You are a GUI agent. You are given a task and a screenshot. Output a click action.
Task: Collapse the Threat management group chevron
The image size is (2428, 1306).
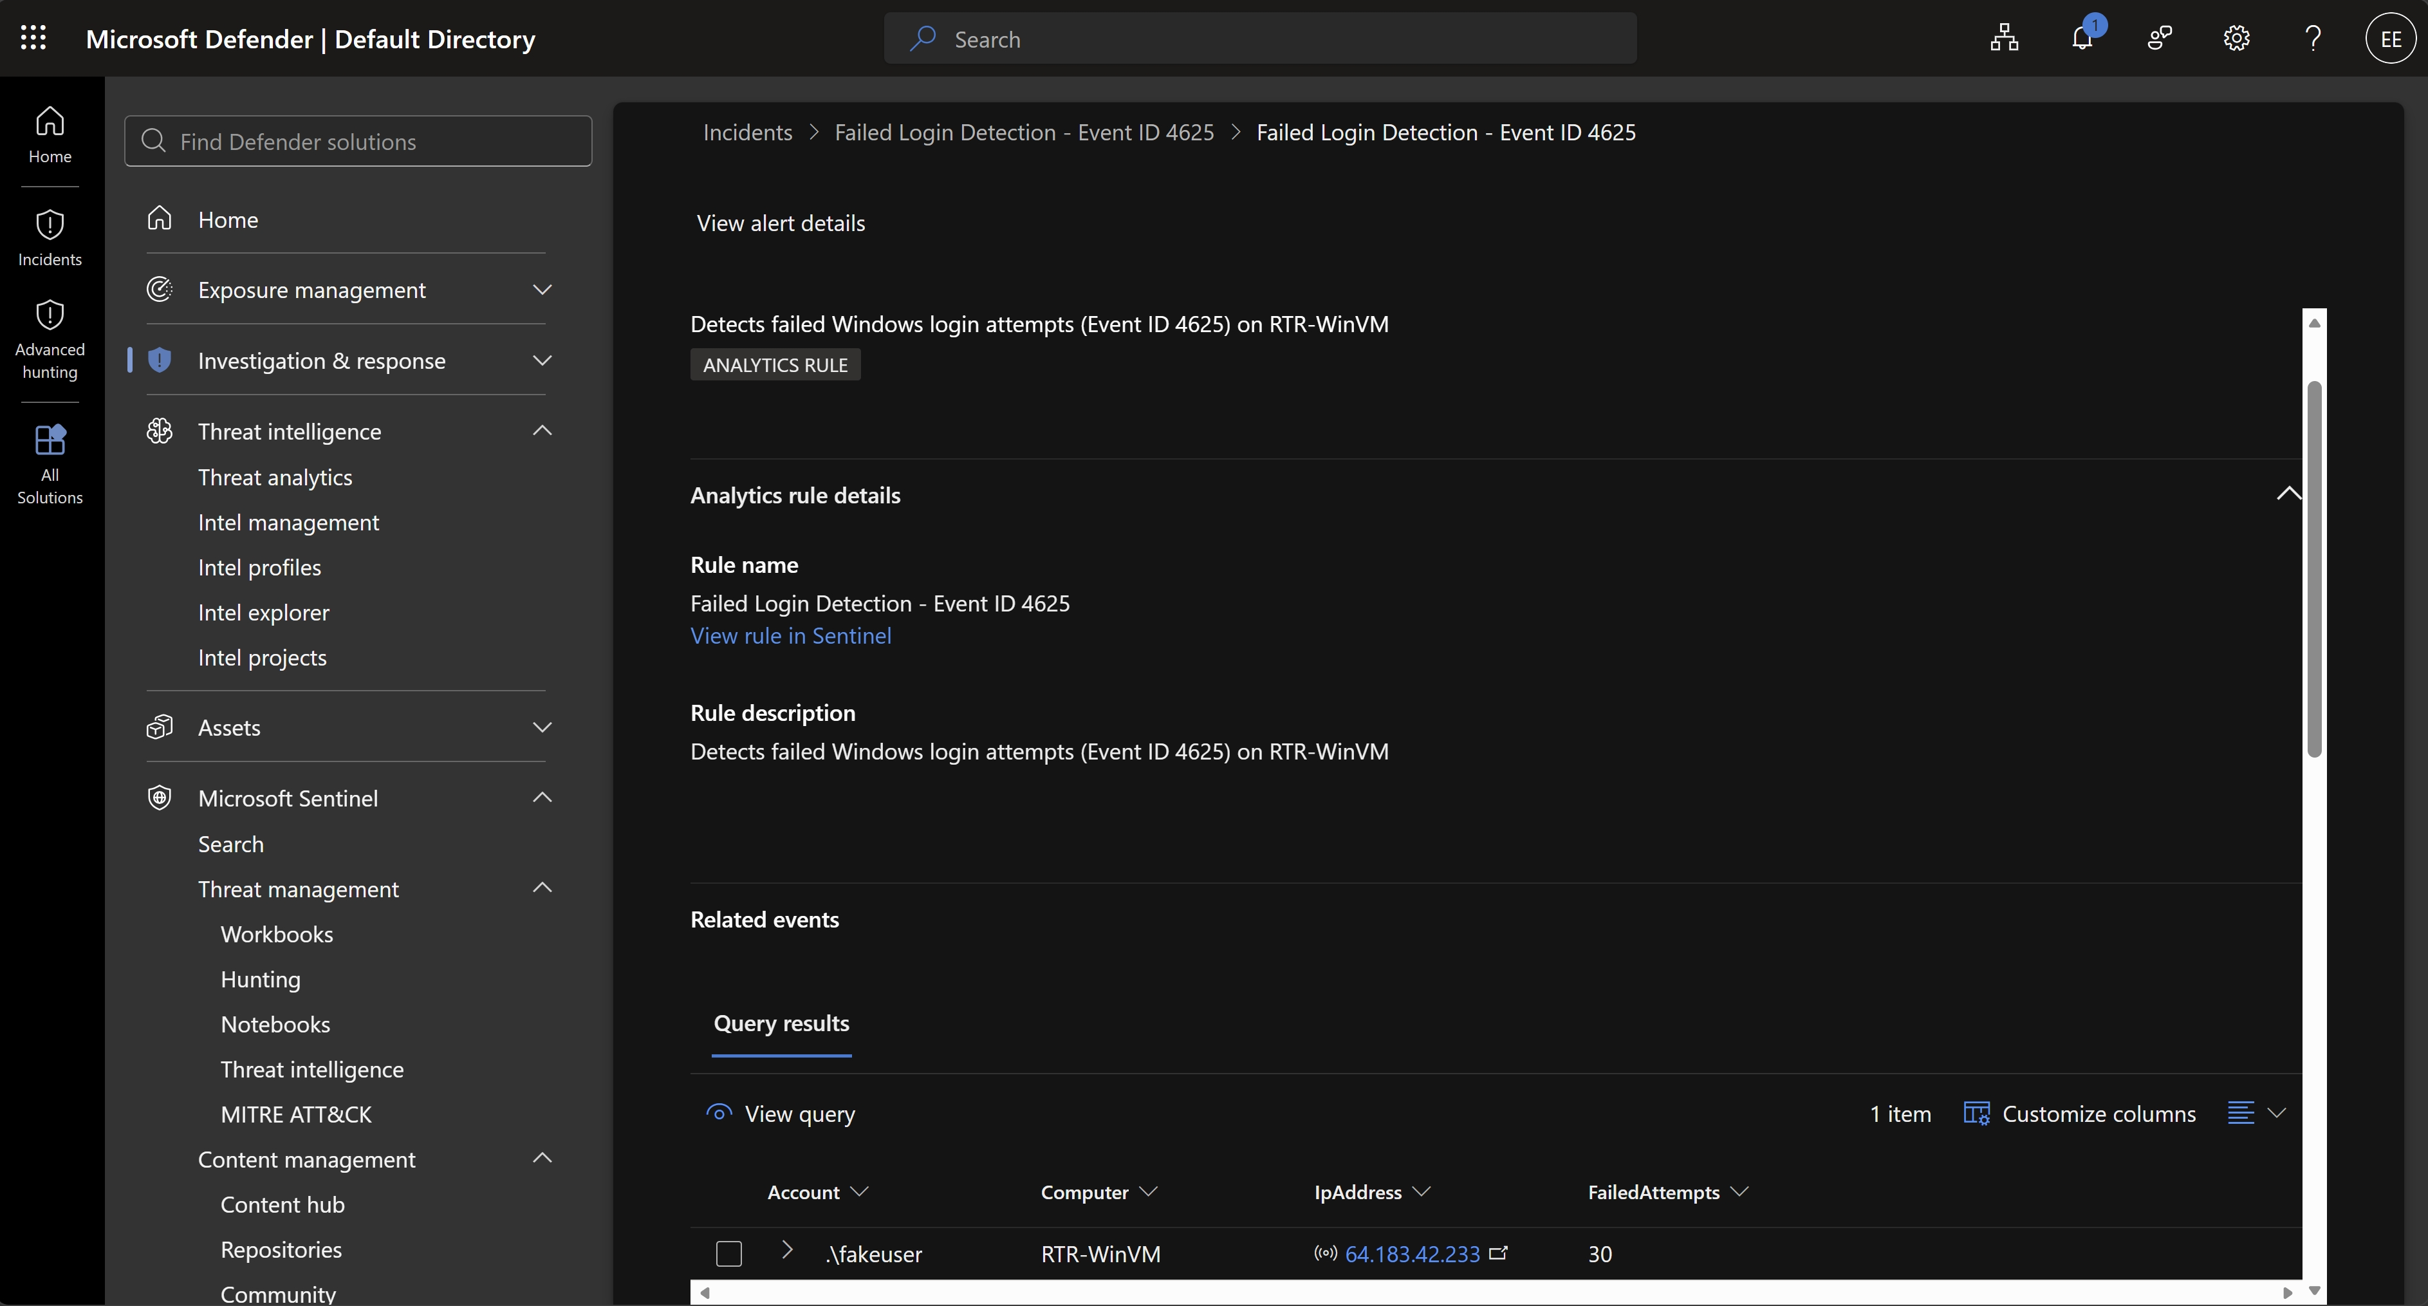pos(542,888)
